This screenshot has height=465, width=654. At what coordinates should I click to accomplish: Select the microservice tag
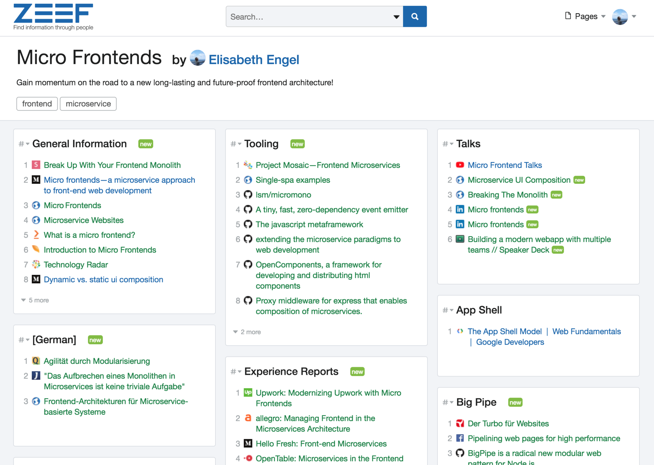point(88,104)
